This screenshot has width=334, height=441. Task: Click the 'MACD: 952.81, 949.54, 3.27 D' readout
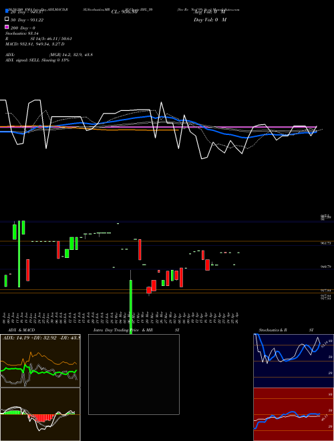[x=35, y=44]
